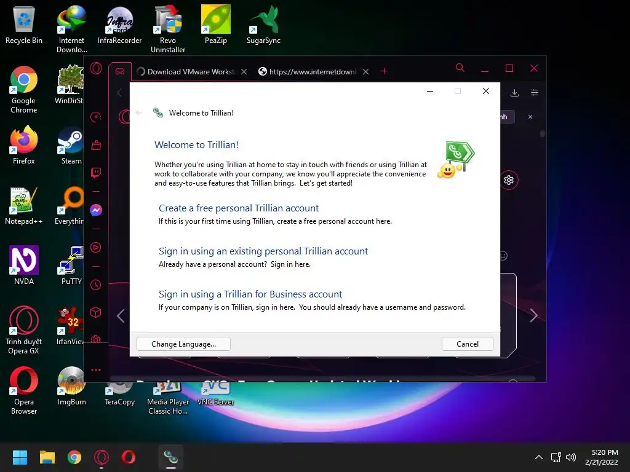Go to next carousel item in Opera GX
Image resolution: width=630 pixels, height=472 pixels.
click(533, 315)
